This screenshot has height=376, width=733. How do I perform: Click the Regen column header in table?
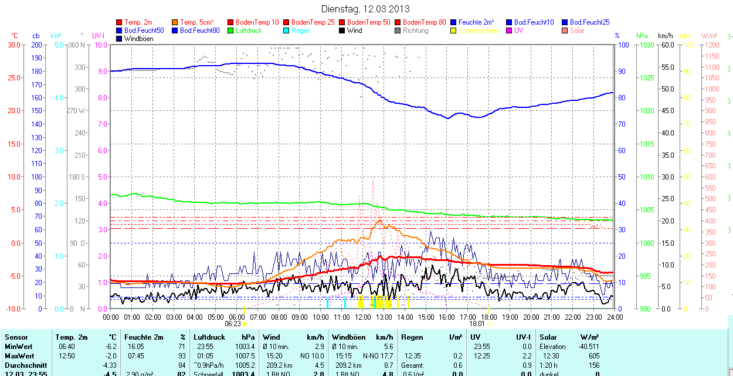coord(412,337)
